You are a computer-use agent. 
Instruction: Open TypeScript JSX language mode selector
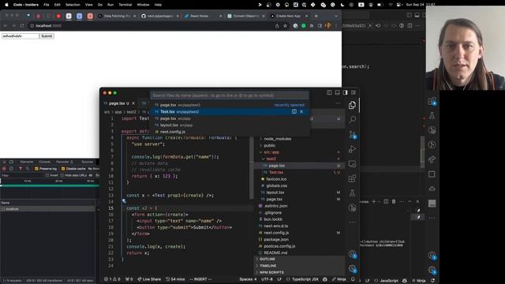point(305,279)
